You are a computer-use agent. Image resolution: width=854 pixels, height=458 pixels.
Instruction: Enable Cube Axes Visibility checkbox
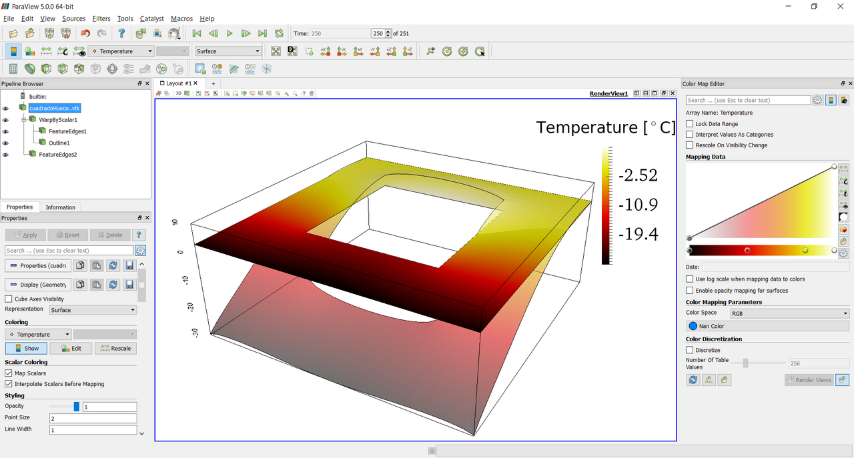(x=9, y=299)
